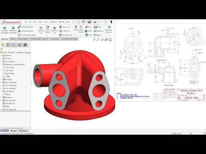The width and height of the screenshot is (206, 154).
Task: Show the FeatureManager design tree tab
Action: click(3, 45)
